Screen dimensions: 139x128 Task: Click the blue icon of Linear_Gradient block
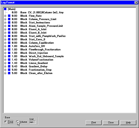[9, 63]
